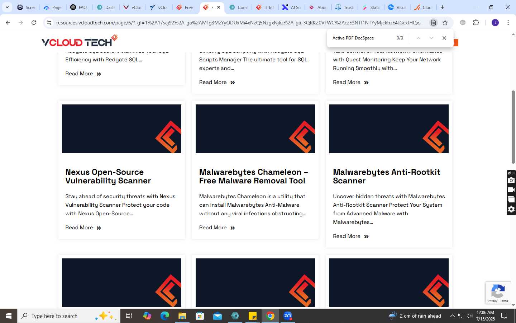Viewport: 516px width, 323px height.
Task: Read More on Malwarebytes Chameleon card
Action: pyautogui.click(x=217, y=228)
